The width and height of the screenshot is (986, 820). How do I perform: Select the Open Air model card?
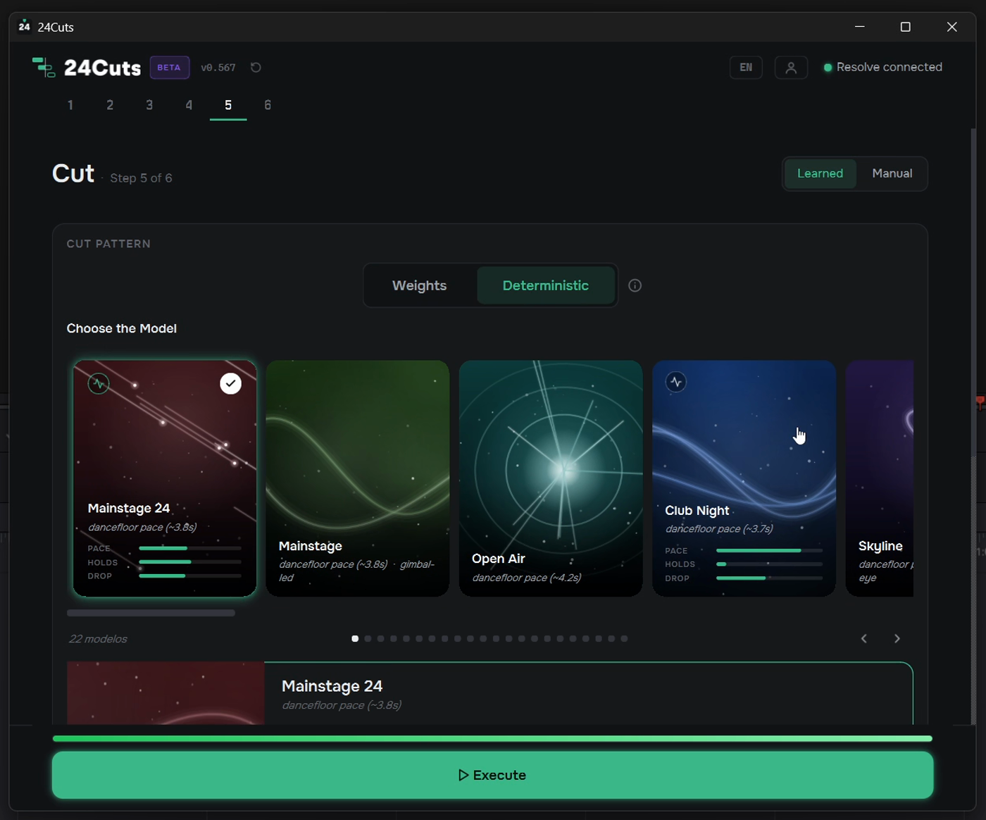coord(551,479)
